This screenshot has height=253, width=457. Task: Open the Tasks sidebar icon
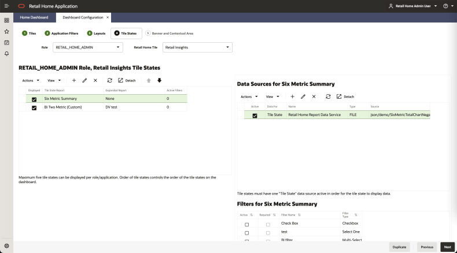pos(7,43)
